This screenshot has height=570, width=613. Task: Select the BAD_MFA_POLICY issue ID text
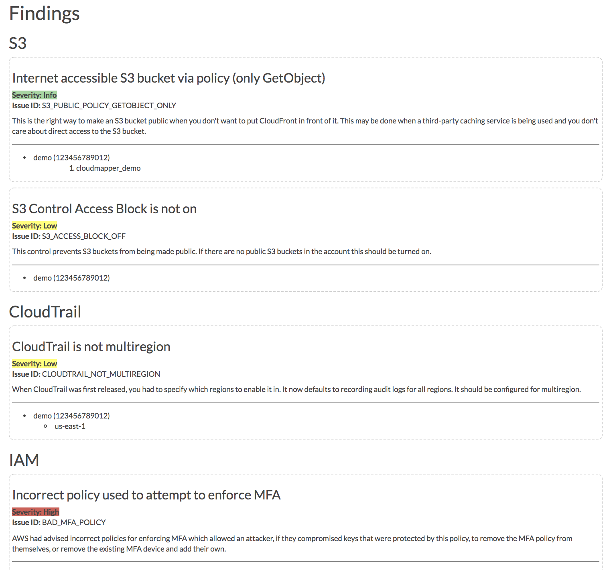click(74, 522)
